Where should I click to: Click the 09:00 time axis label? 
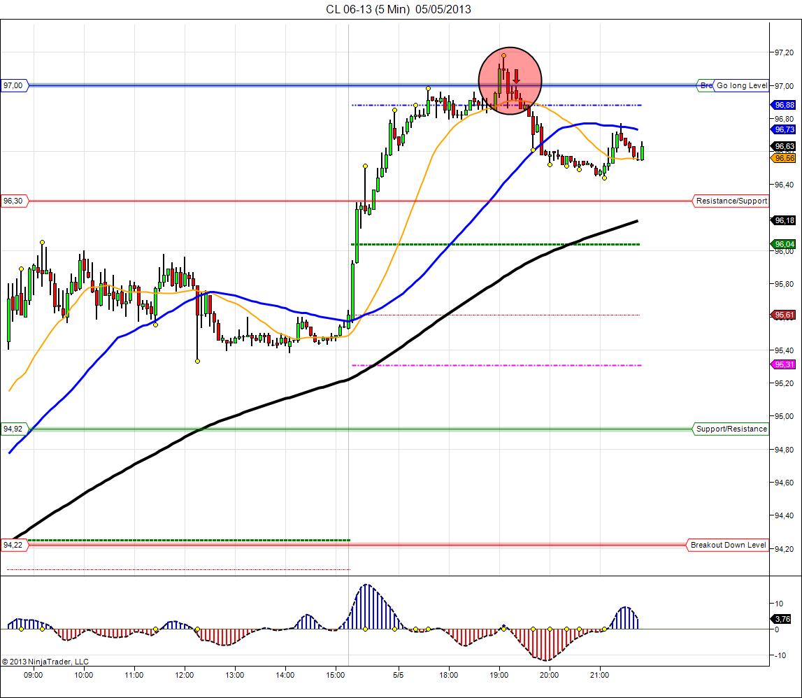[x=34, y=675]
